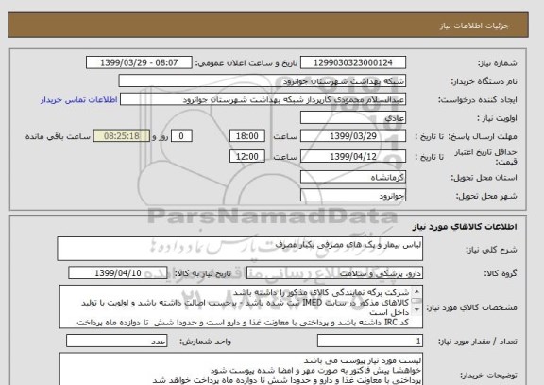Click the buyer name field شبکه بهداشت شهرستان جوانرود

coord(262,81)
